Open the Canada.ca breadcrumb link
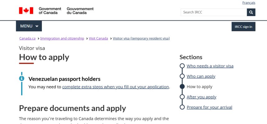 pyautogui.click(x=27, y=39)
